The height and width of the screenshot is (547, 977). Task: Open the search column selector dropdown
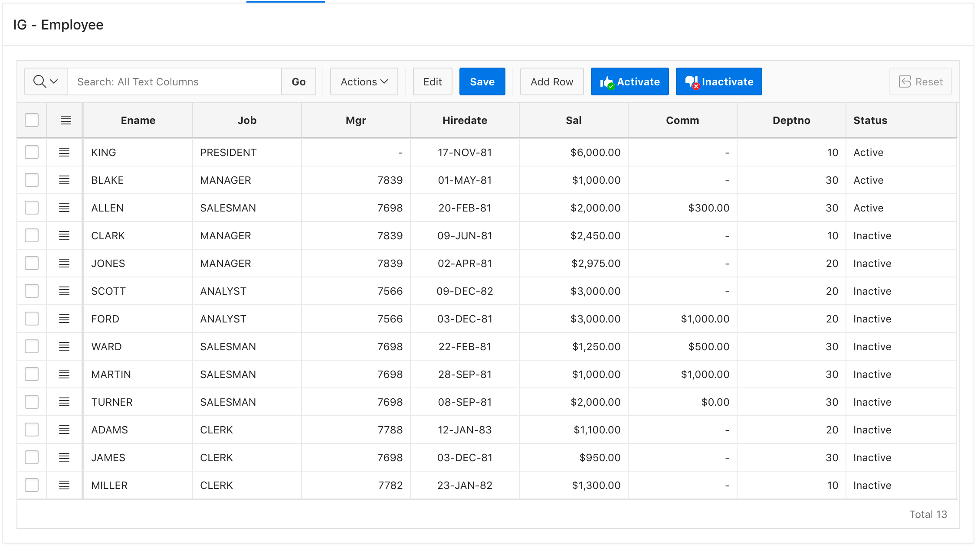click(46, 81)
